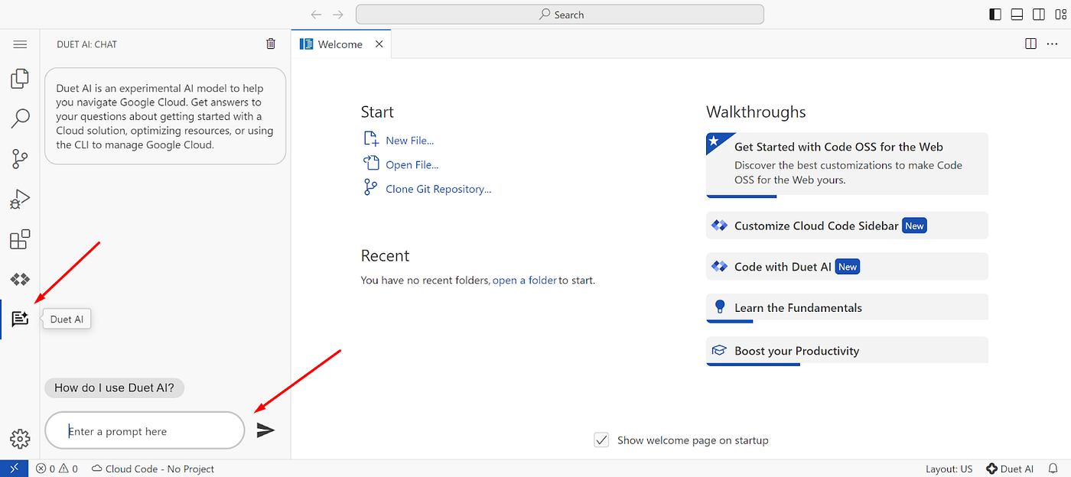The width and height of the screenshot is (1071, 477).
Task: Toggle bottom panel layout icon
Action: click(x=1017, y=15)
